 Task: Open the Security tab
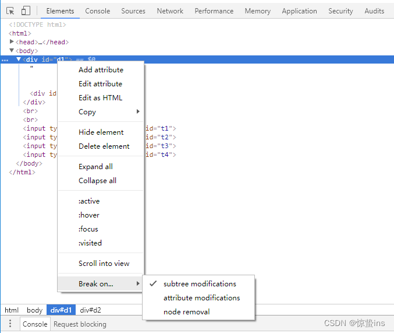click(340, 11)
